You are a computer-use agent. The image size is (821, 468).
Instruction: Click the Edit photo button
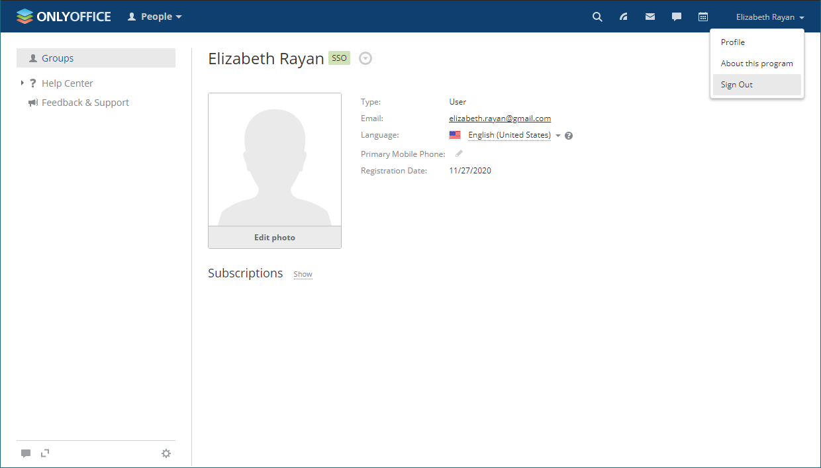click(x=274, y=237)
